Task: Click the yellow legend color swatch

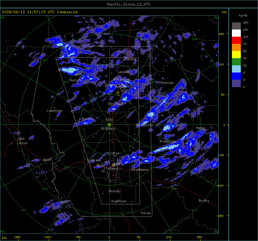Action: pyautogui.click(x=236, y=55)
